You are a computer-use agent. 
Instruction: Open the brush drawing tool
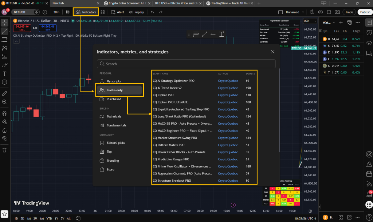[x=4, y=65]
